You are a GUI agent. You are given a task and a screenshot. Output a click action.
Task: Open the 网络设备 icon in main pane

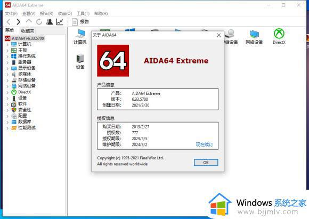pos(254,37)
